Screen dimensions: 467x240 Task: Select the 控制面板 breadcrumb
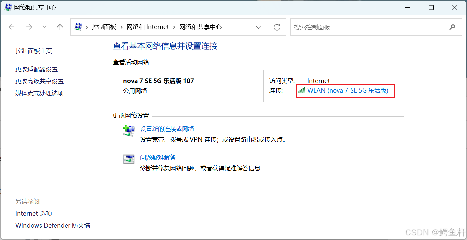tap(104, 27)
